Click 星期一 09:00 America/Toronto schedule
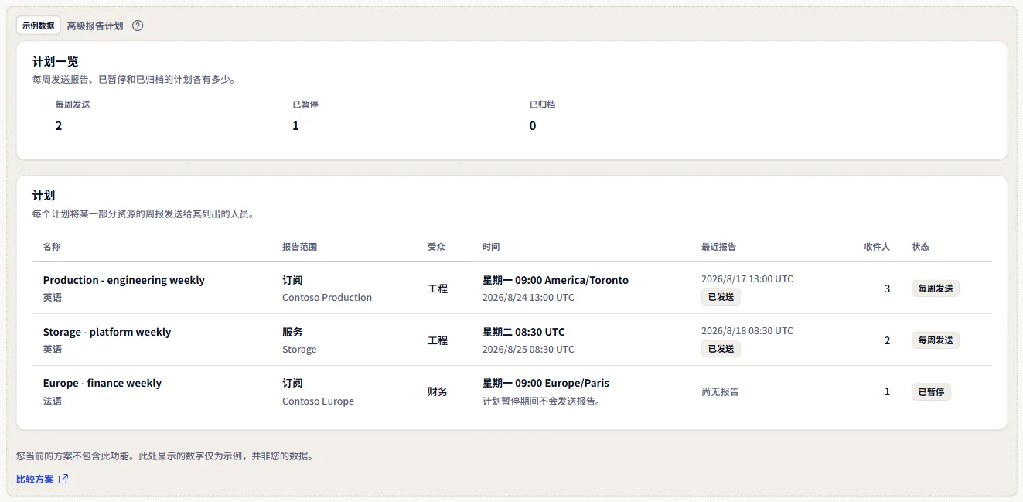 pos(555,280)
